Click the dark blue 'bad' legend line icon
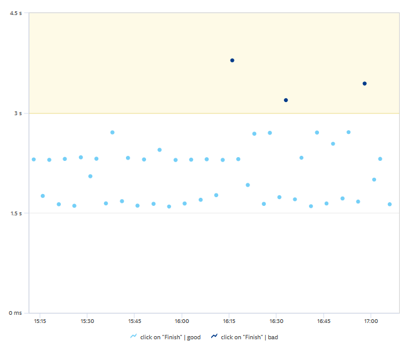This screenshot has width=408, height=343. 214,337
